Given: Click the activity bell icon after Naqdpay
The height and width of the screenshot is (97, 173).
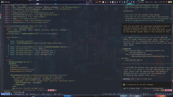Looking at the screenshot, I should [39, 94].
